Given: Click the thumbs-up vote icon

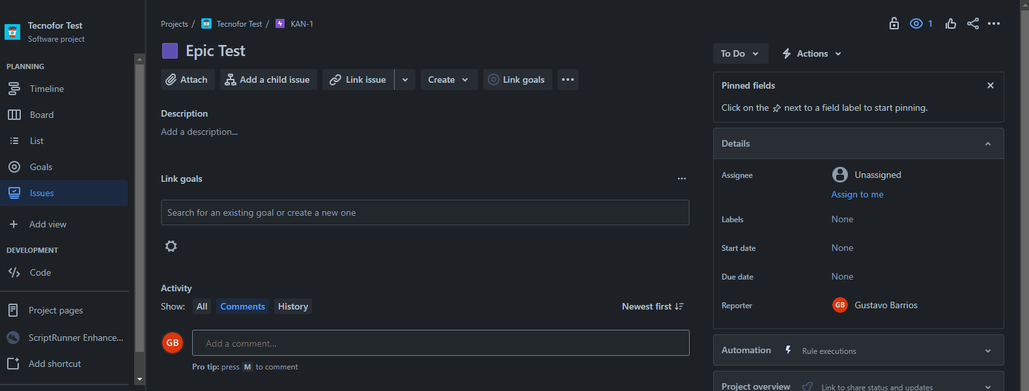Looking at the screenshot, I should (951, 23).
